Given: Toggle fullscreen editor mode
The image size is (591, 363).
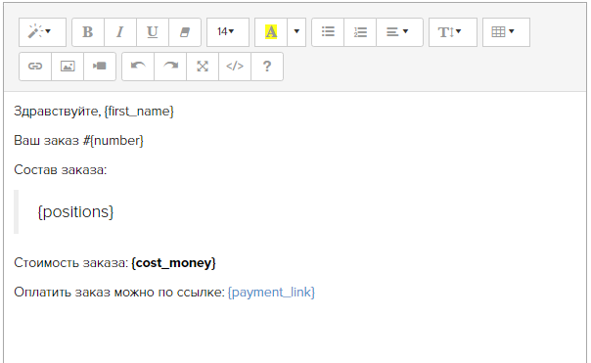Looking at the screenshot, I should (203, 67).
